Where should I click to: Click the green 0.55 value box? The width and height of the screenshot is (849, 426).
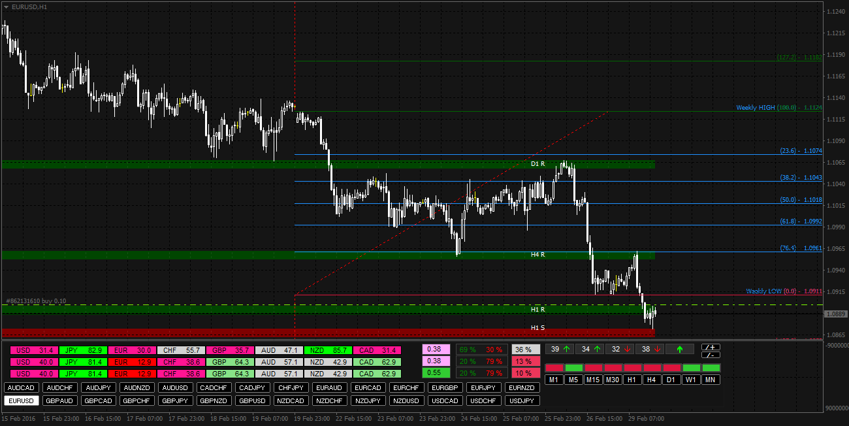[x=436, y=373]
